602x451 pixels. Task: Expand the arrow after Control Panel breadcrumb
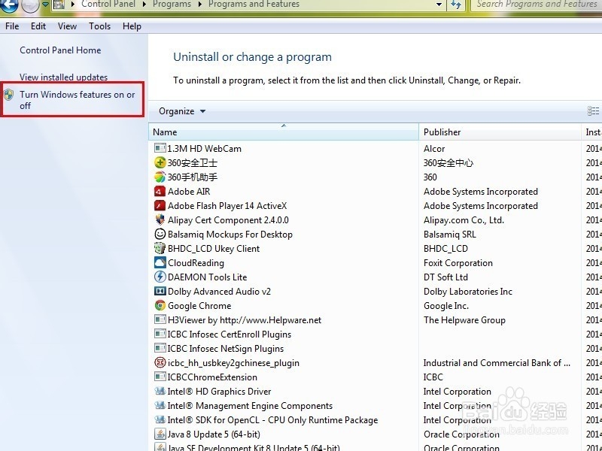[144, 5]
